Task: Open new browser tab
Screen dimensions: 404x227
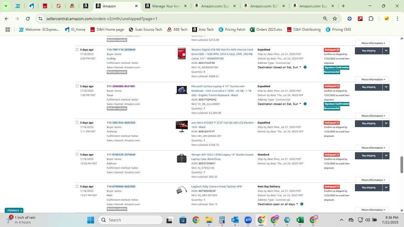Action: pos(343,6)
